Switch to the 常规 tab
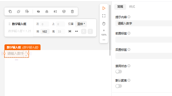This screenshot has height=96, width=172. point(120,7)
